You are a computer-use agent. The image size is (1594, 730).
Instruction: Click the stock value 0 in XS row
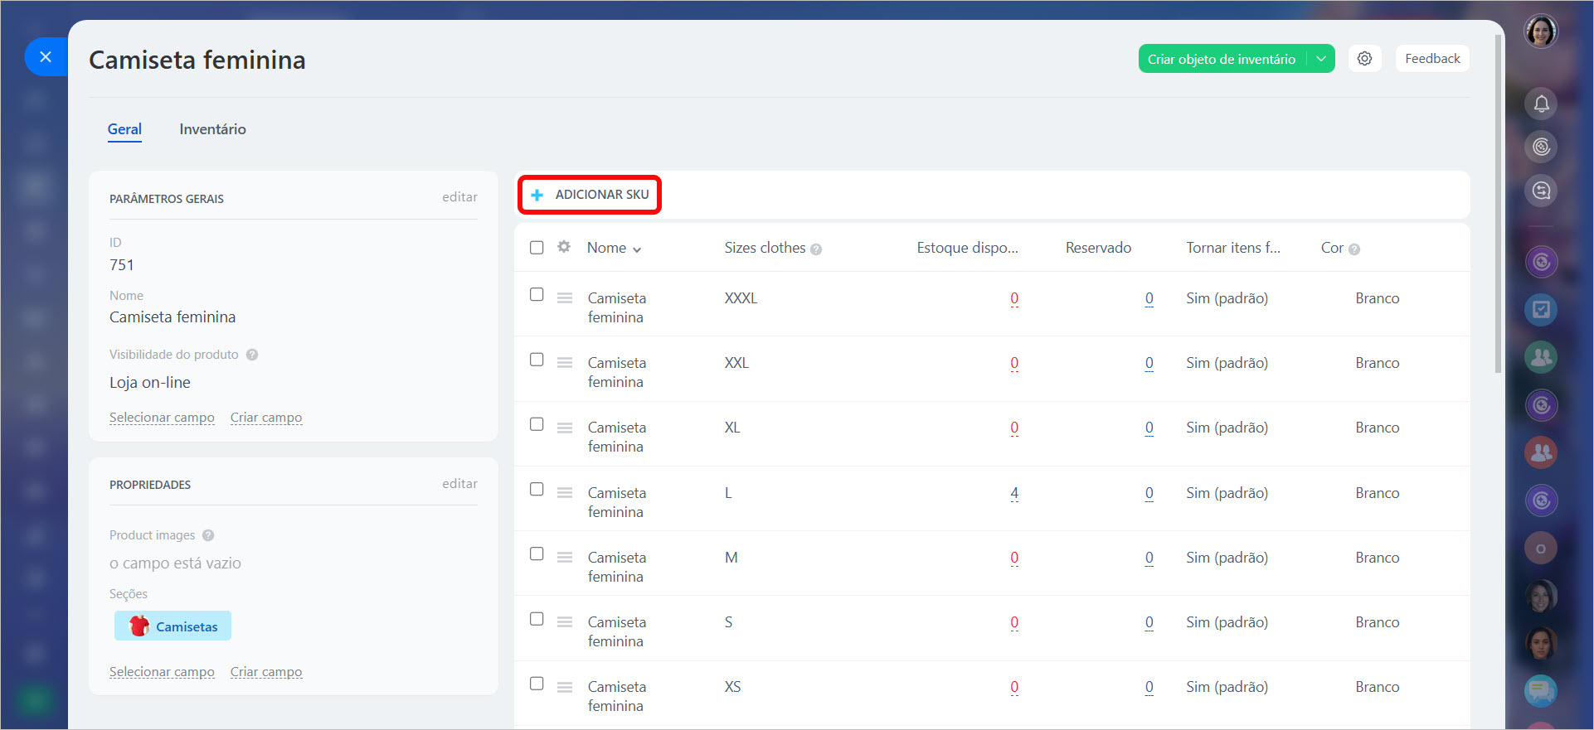[x=1014, y=687]
